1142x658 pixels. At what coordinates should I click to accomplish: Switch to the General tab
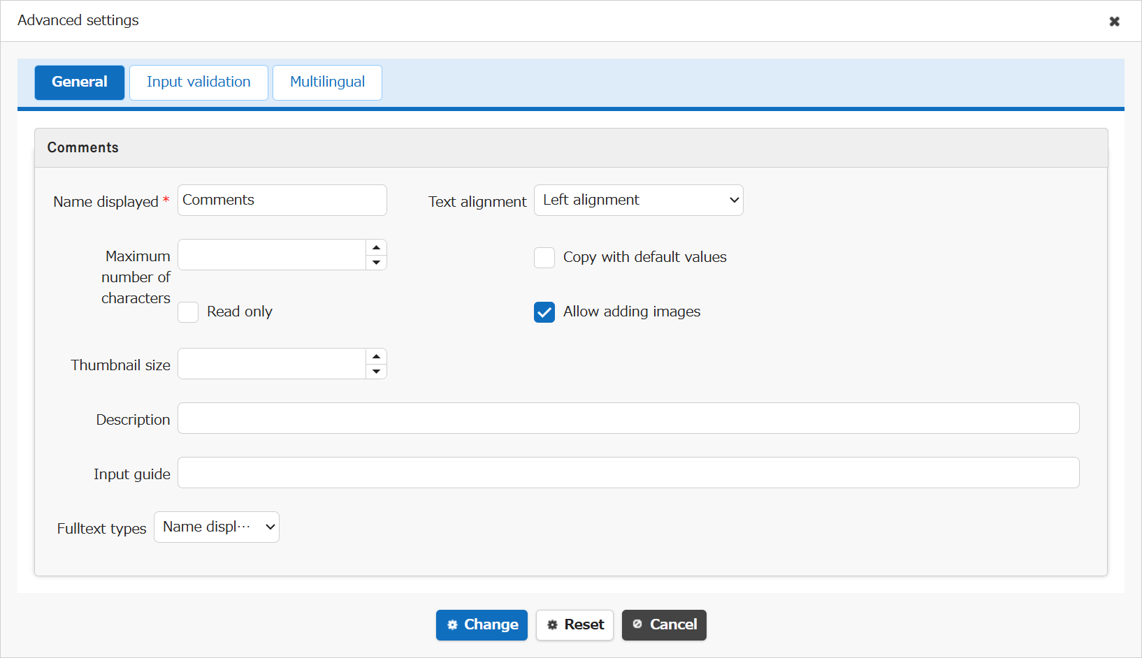click(x=80, y=82)
